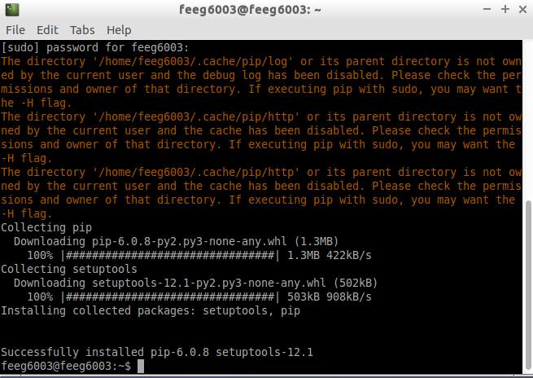Click the terminal application icon in title bar
Viewport: 533px width, 378px height.
click(12, 10)
